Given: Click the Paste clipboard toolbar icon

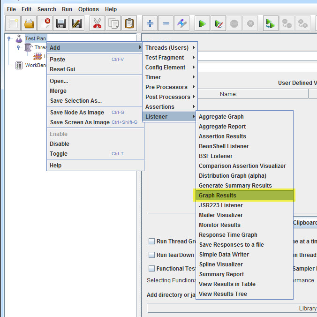Looking at the screenshot, I should coord(129,23).
